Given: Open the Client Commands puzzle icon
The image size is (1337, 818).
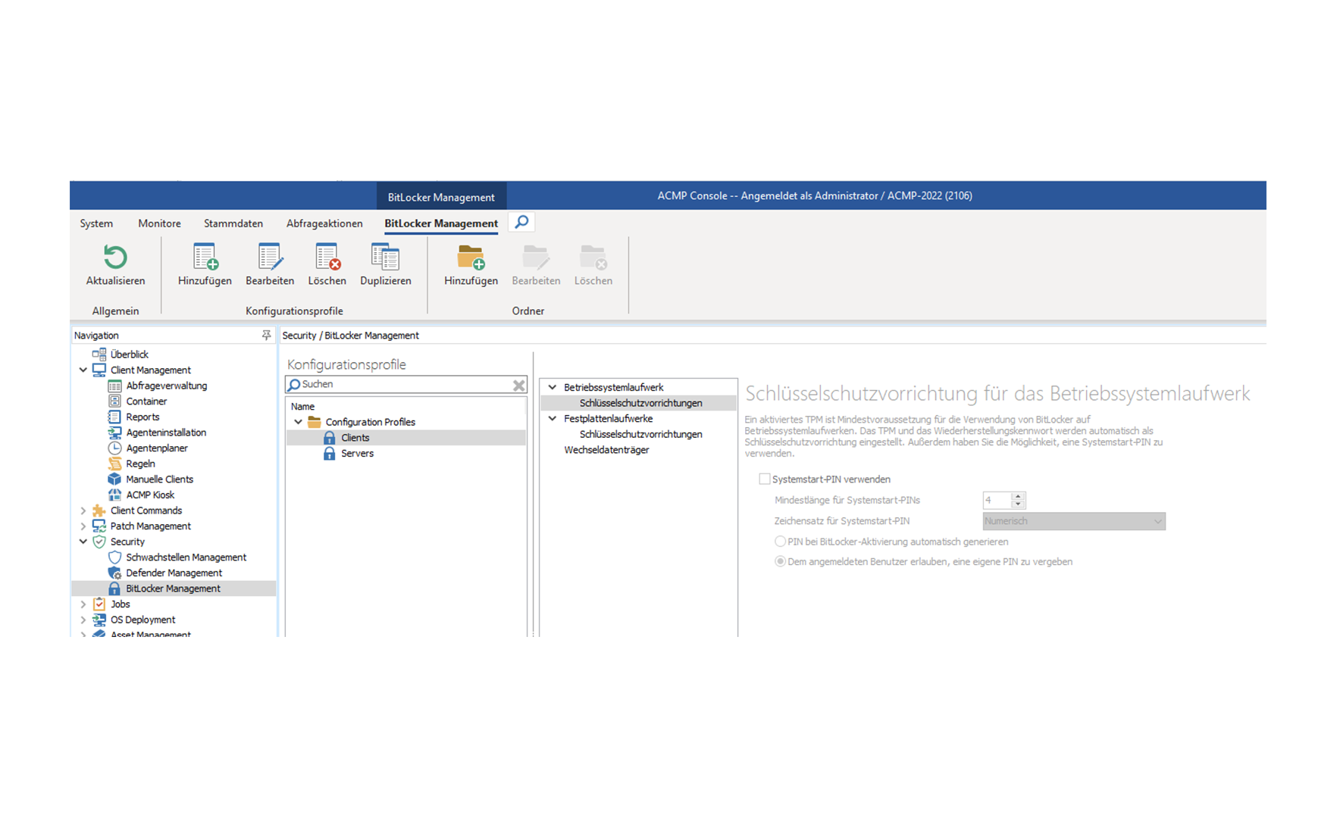Looking at the screenshot, I should click(99, 510).
